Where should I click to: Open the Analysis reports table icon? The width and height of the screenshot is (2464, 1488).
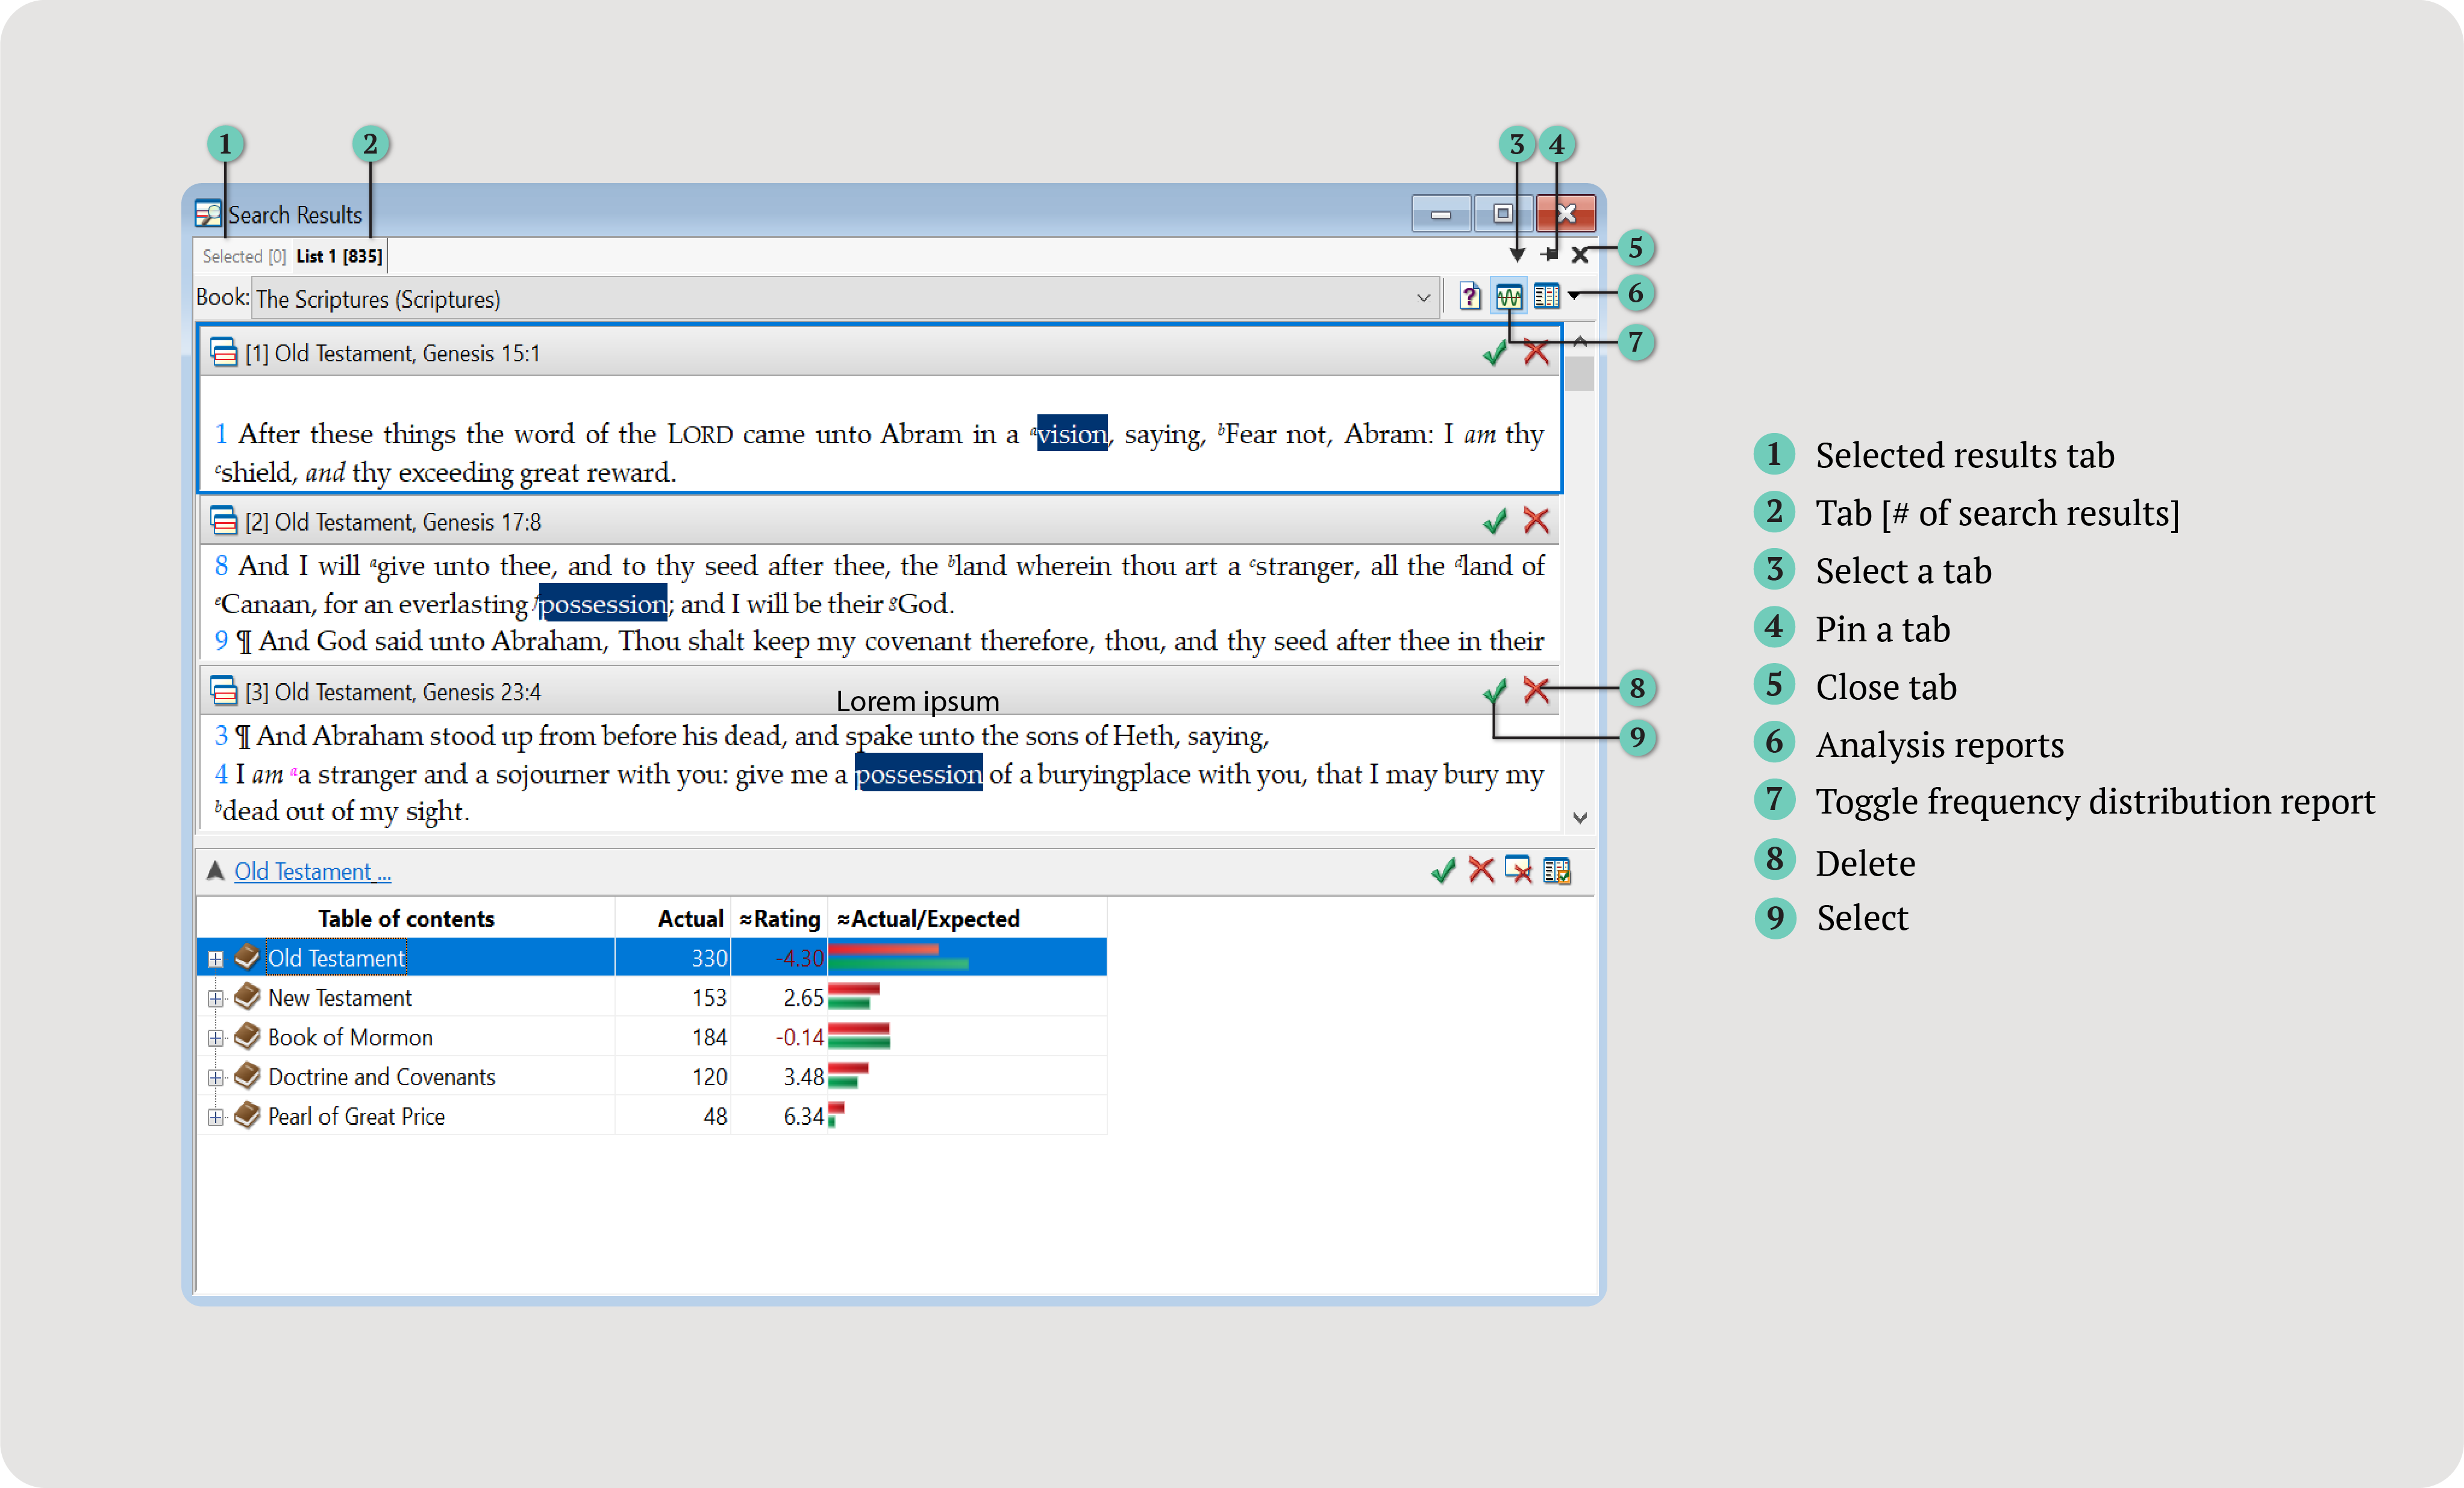coord(1546,297)
